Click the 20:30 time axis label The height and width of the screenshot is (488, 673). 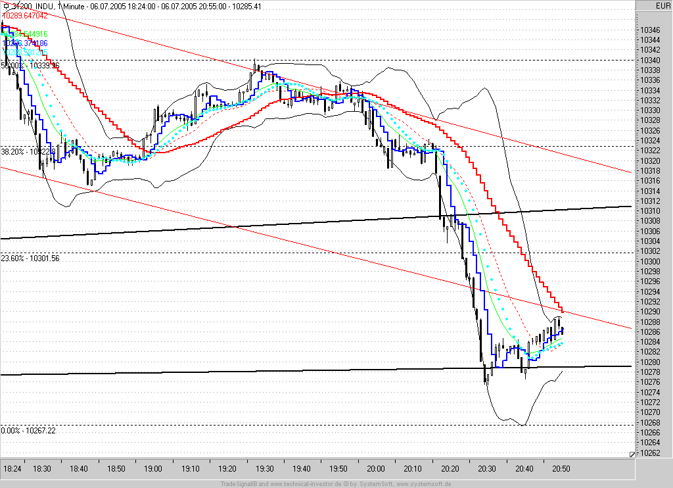click(x=487, y=469)
